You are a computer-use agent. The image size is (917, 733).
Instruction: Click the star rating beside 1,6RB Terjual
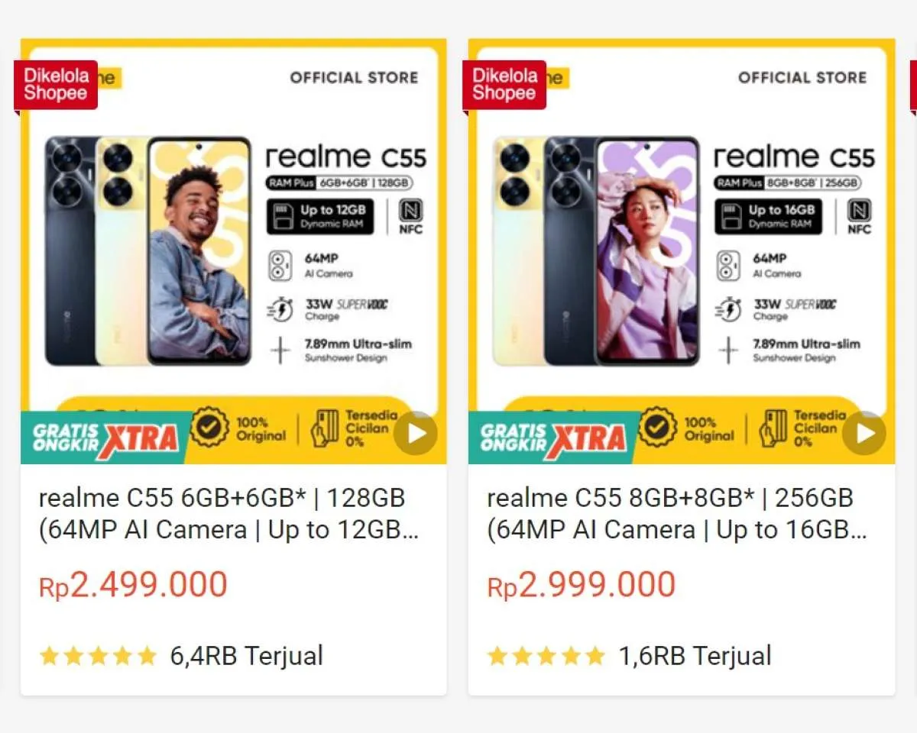pyautogui.click(x=546, y=656)
